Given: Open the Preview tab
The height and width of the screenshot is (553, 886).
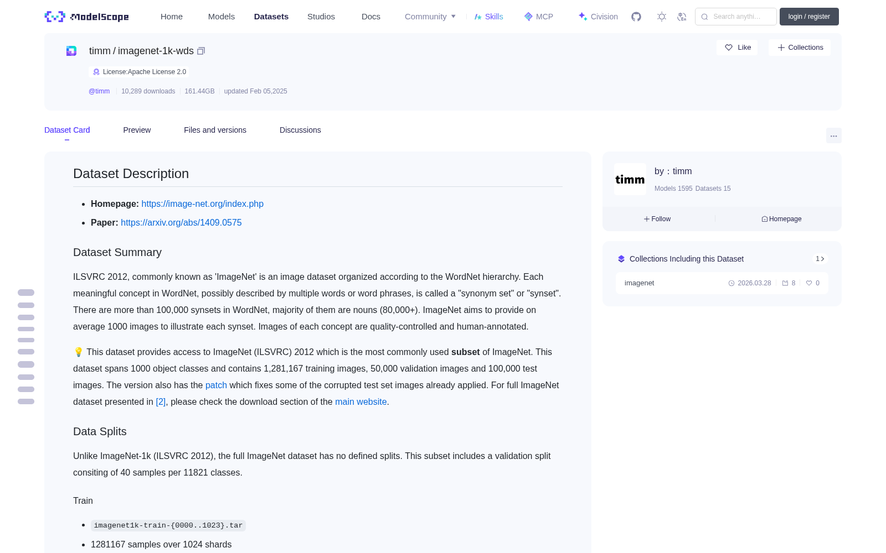Looking at the screenshot, I should tap(137, 130).
